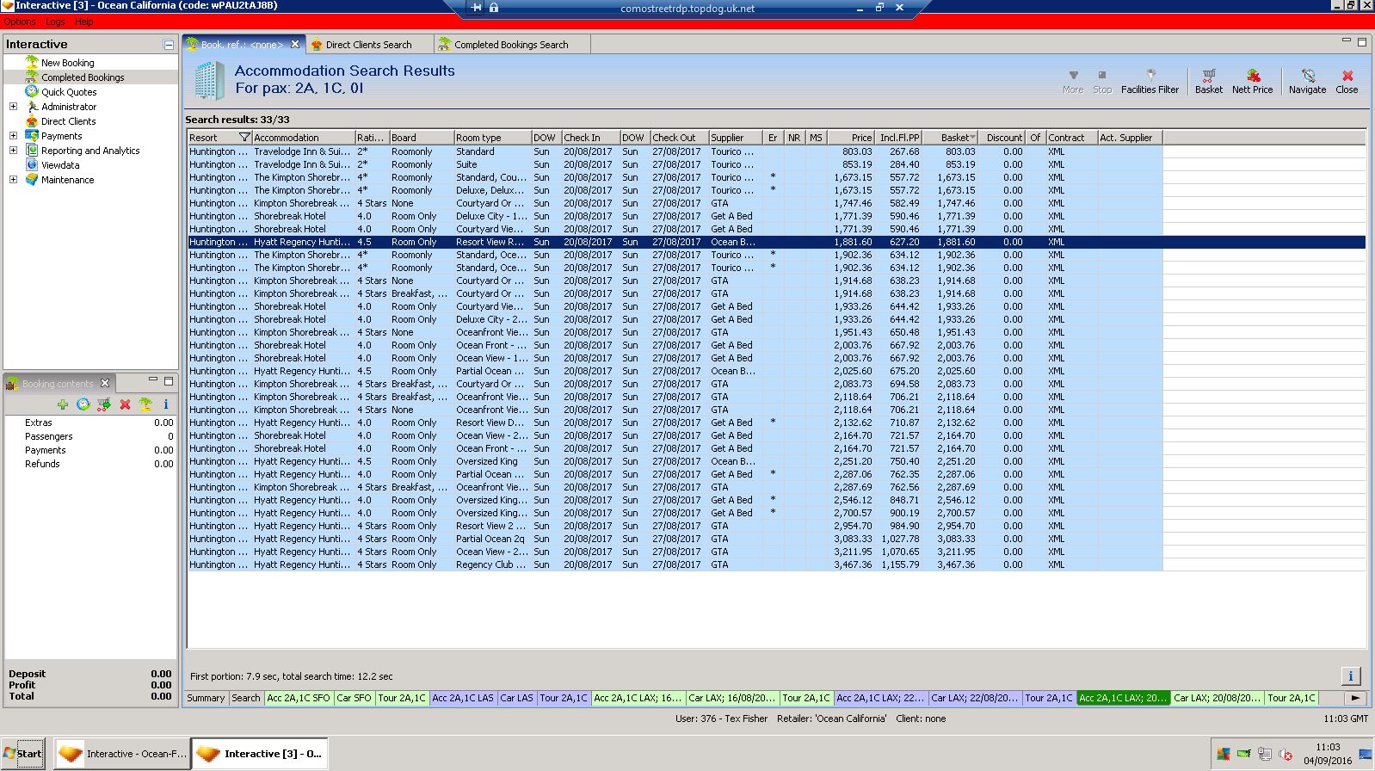Select the Summary bottom tab
This screenshot has height=771, width=1375.
pyautogui.click(x=206, y=698)
